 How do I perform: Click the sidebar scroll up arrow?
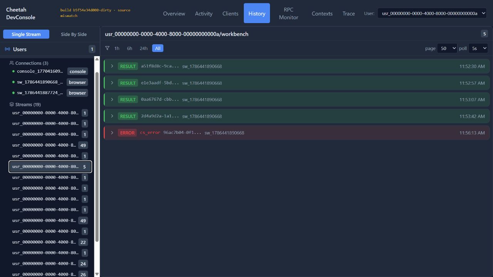[97, 59]
